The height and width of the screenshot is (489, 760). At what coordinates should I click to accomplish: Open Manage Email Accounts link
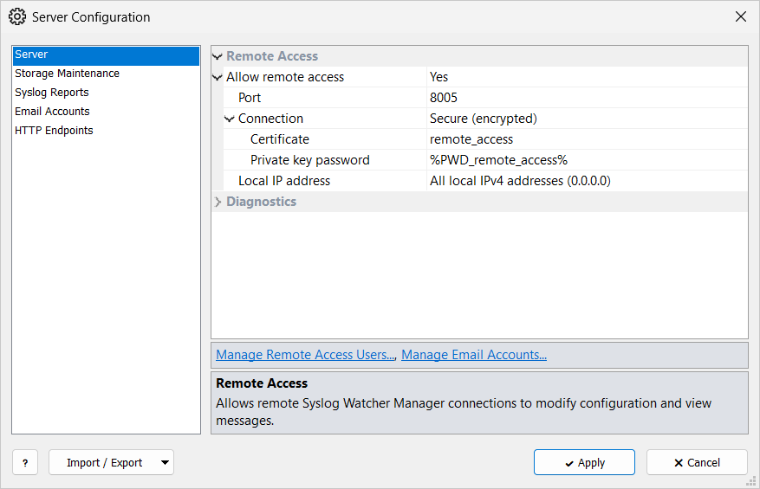pos(474,355)
